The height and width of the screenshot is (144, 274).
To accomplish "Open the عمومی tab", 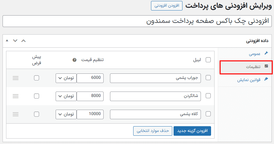I will [245, 54].
